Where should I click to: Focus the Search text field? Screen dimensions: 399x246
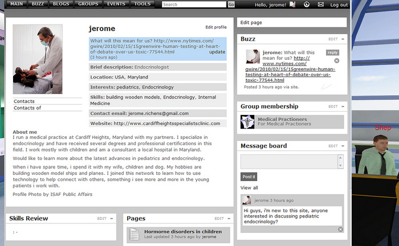[x=194, y=5]
